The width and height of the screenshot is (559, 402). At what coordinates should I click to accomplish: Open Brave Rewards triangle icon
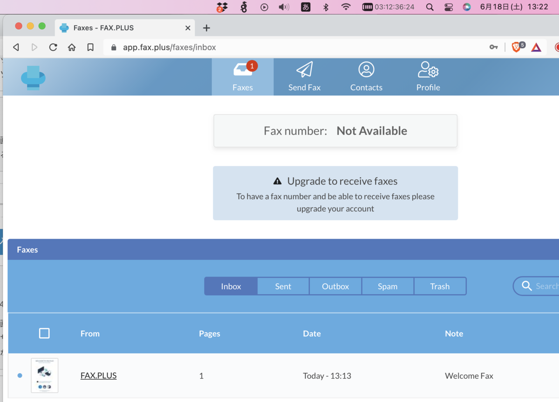[537, 47]
